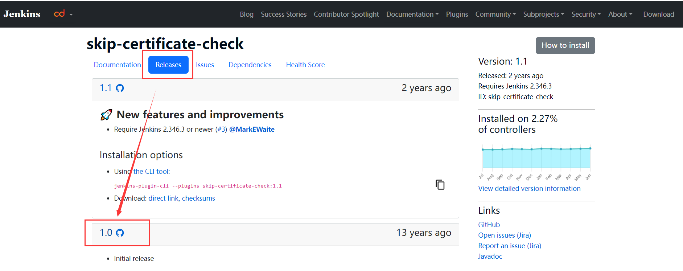Click the skip-certificate-check page title

(165, 44)
